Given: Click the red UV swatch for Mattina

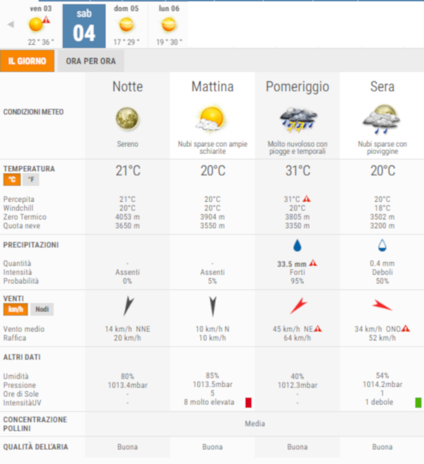Looking at the screenshot, I should coord(249,403).
